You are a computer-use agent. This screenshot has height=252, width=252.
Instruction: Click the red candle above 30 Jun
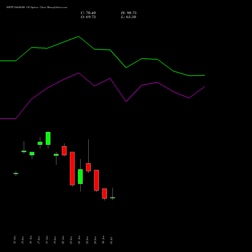tap(104, 194)
